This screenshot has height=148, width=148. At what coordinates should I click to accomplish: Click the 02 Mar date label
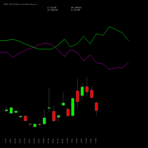44,141
